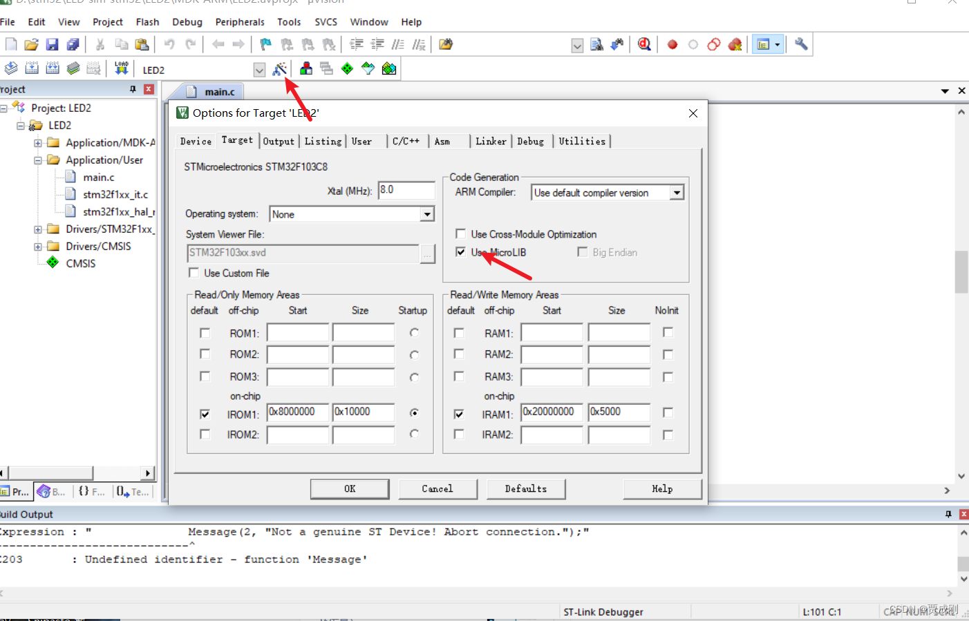Screen dimensions: 969x621
Task: Open the Debug tab in the options dialog
Action: pyautogui.click(x=530, y=141)
